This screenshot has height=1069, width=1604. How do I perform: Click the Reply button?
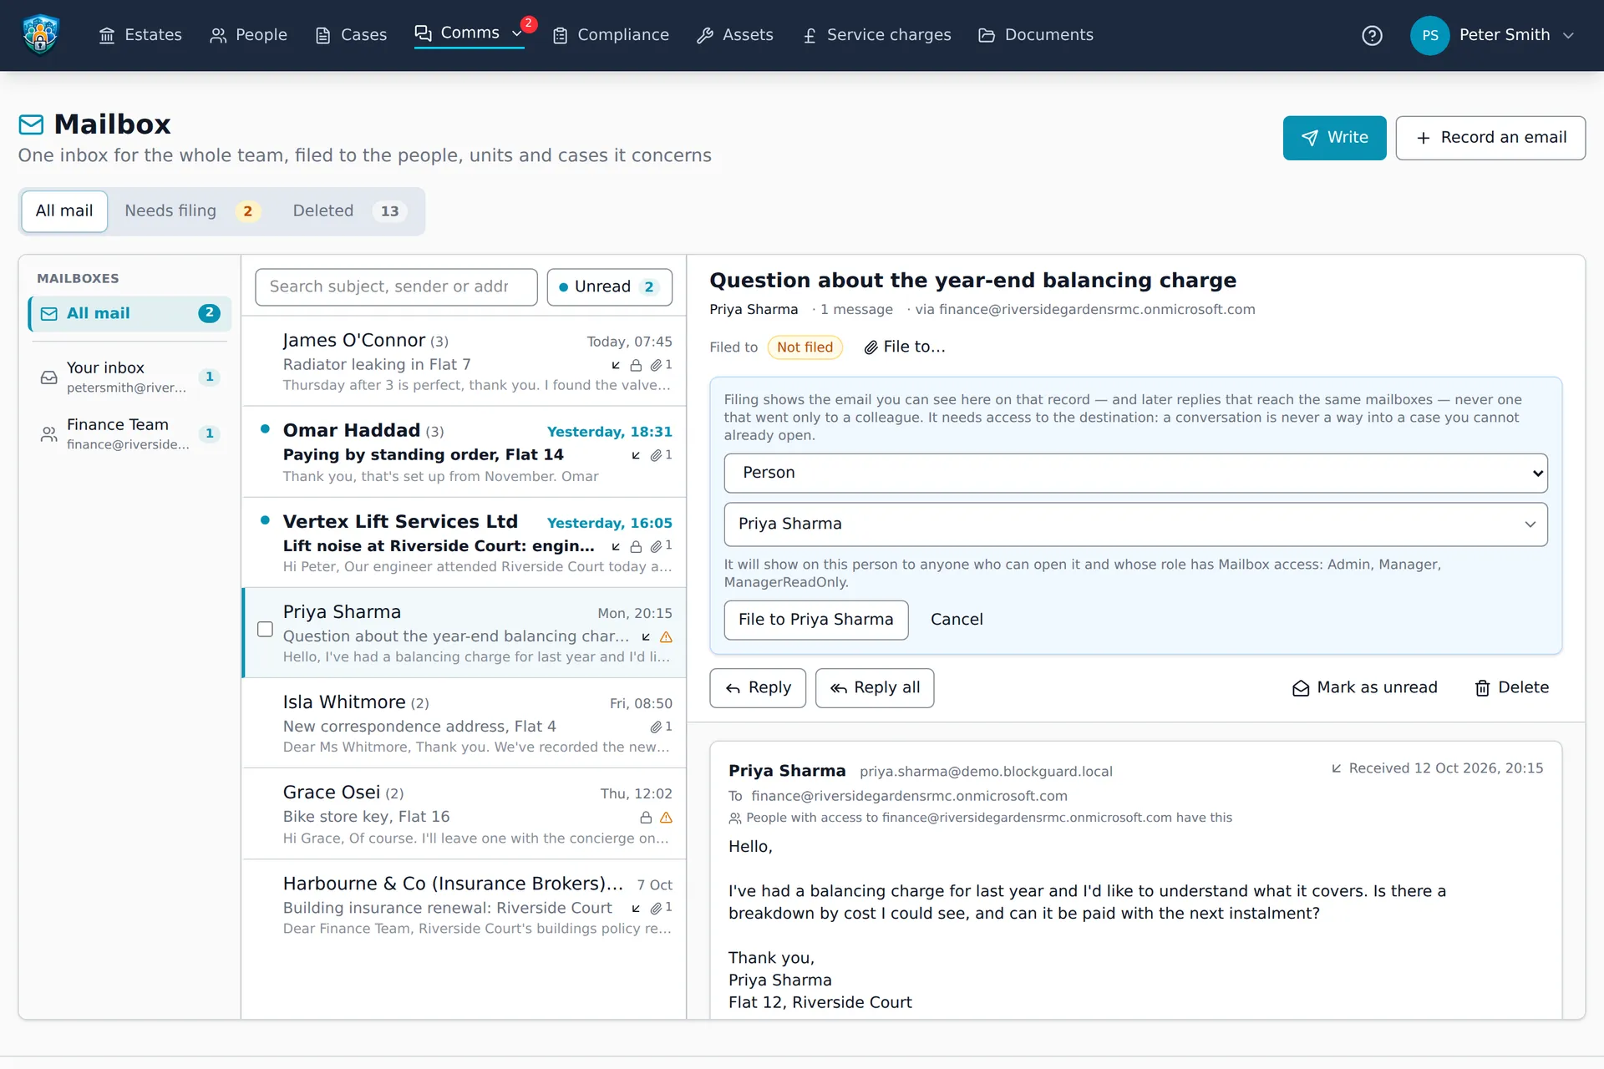click(758, 688)
